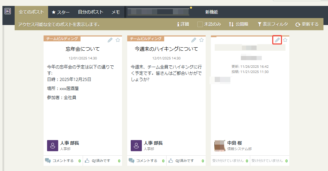Screen dimensions: 328x171
Task: Edit the 今週末のハイキングについて post with pencil icon
Action: tap(194, 40)
